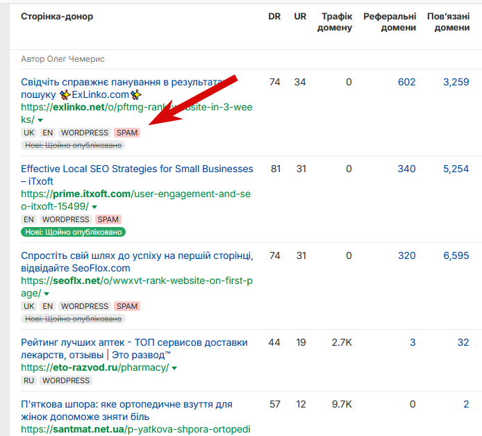Expand dropdown arrow after eto-razvod.ru URL

coord(174,368)
